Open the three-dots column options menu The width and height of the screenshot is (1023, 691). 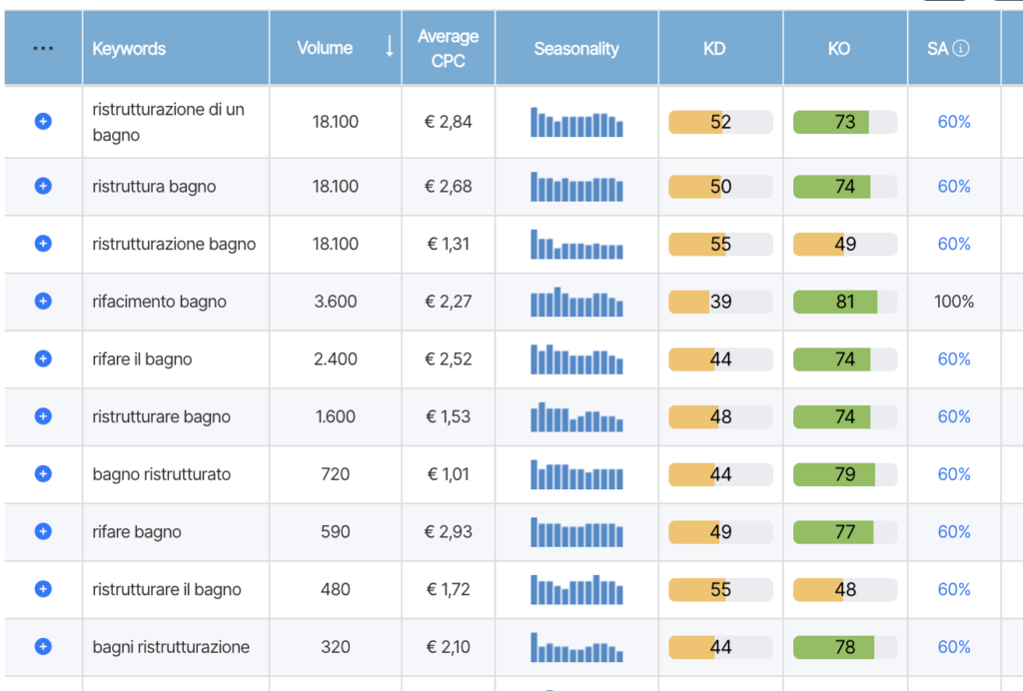tap(43, 48)
